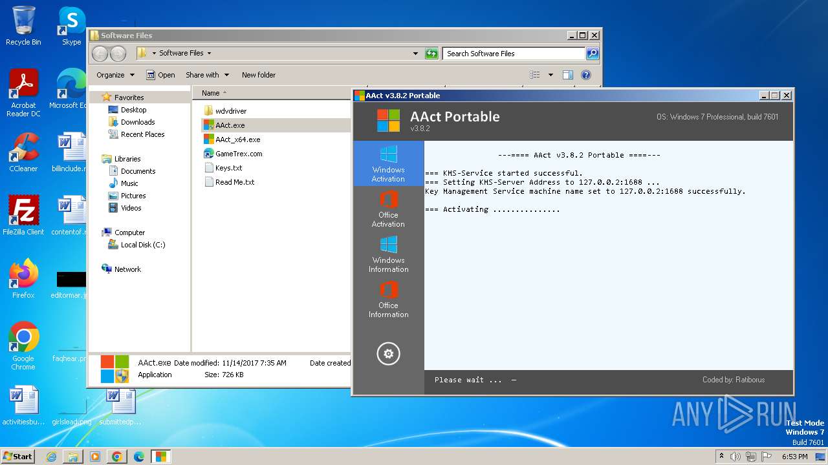The height and width of the screenshot is (465, 828).
Task: Expand Software Files breadcrumb arrow
Action: pos(209,54)
